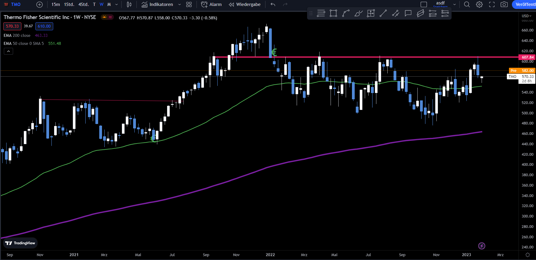Select the trend line tool
The width and height of the screenshot is (536, 260).
click(x=383, y=13)
